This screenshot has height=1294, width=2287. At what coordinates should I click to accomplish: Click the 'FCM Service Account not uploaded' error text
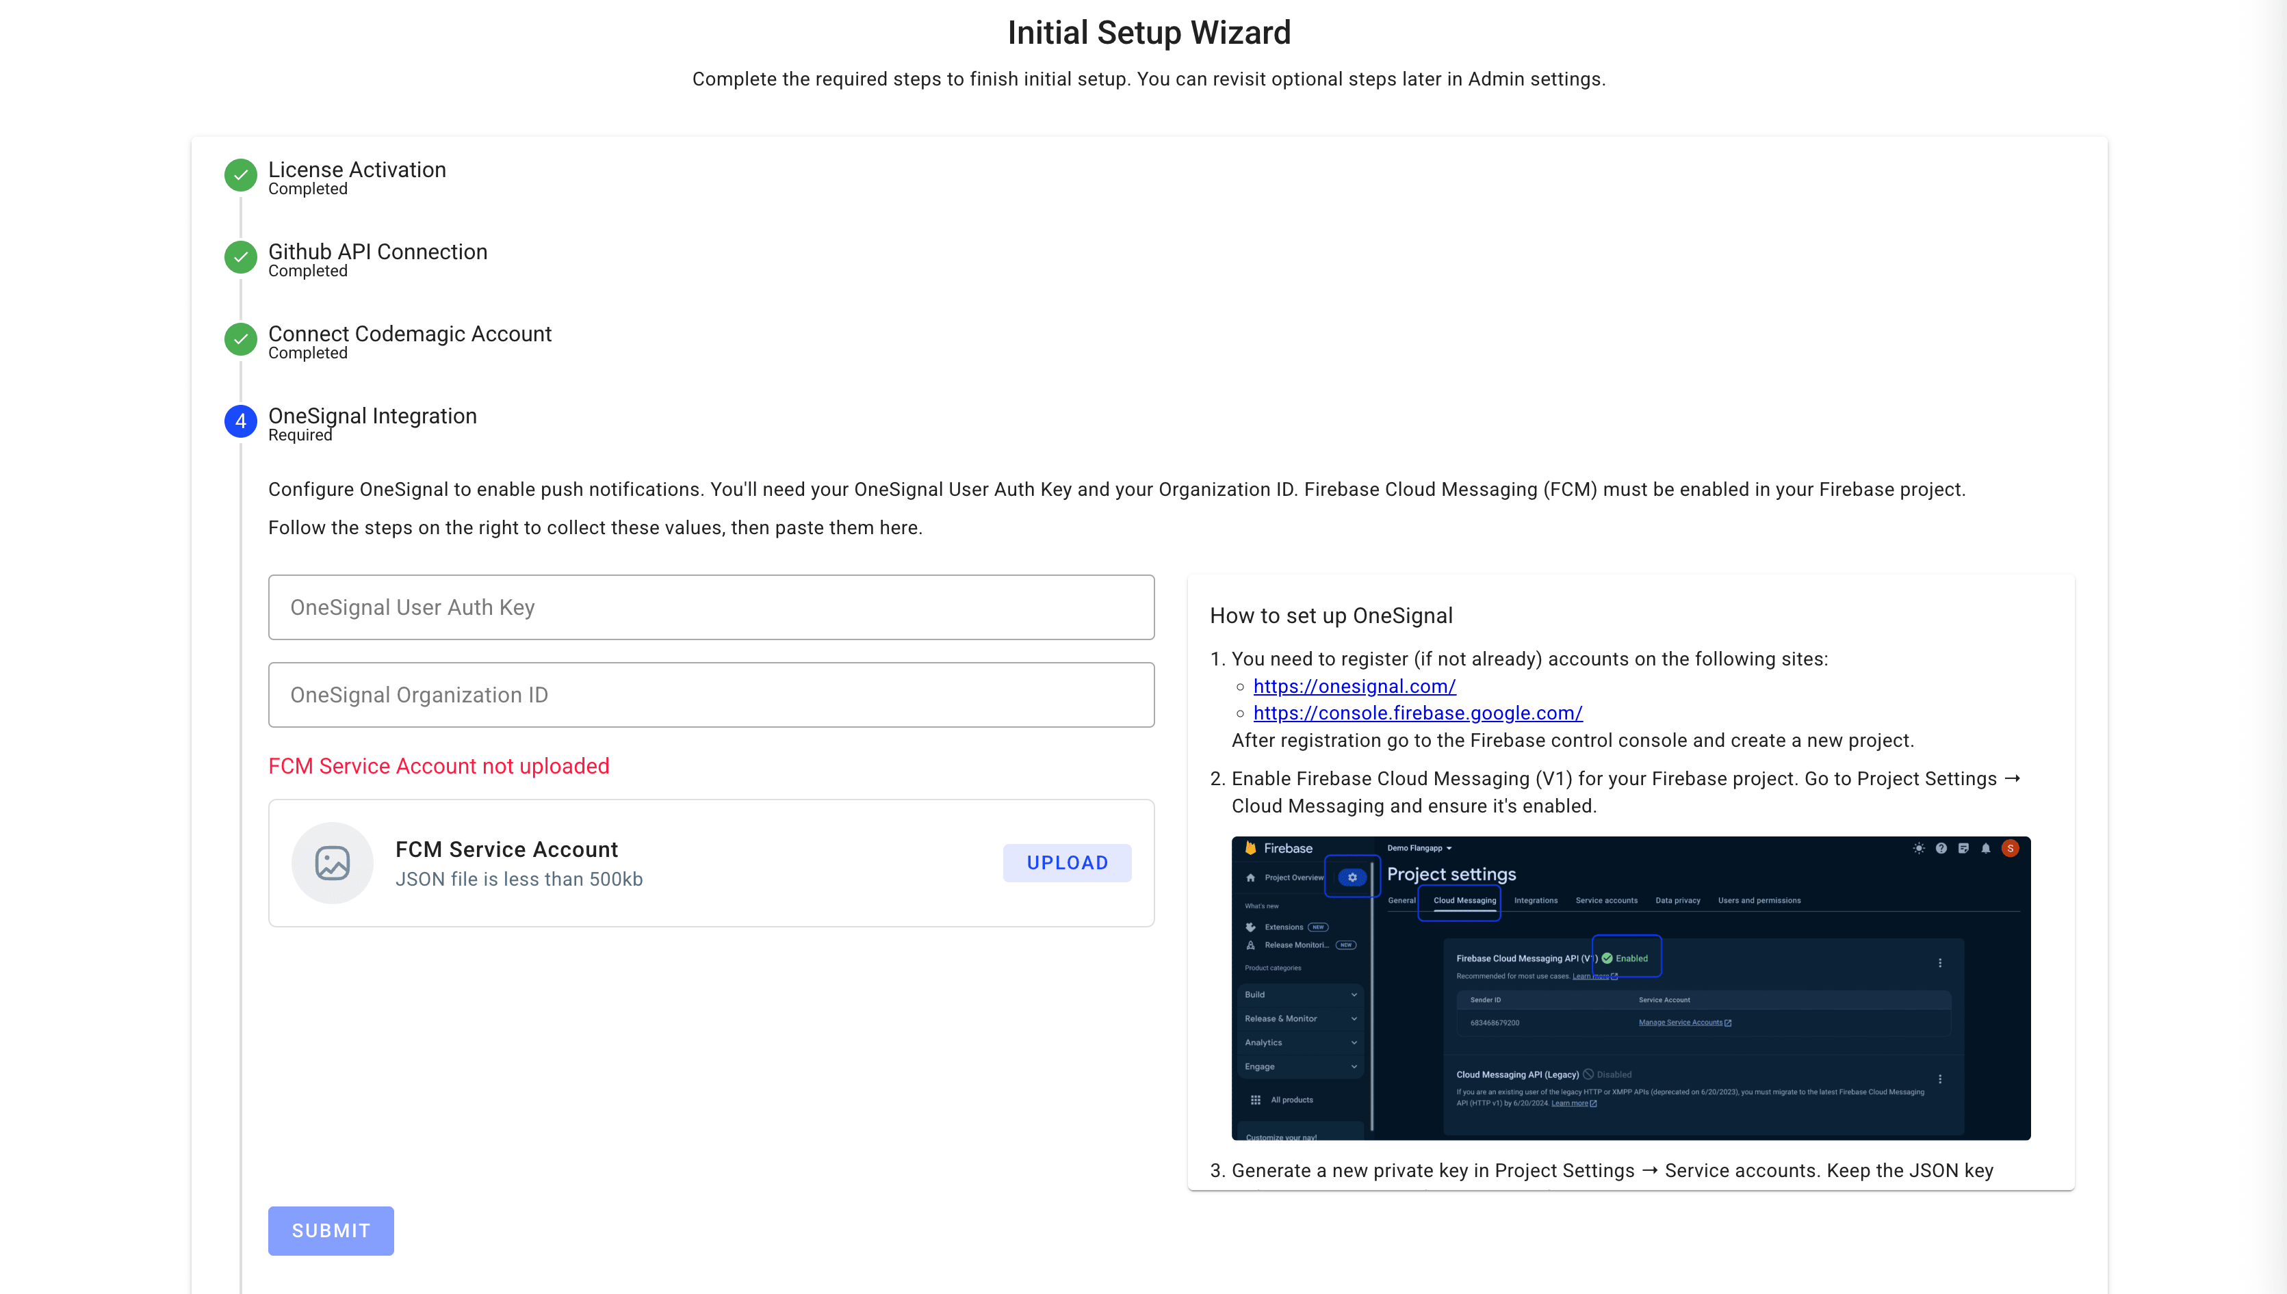click(x=439, y=766)
